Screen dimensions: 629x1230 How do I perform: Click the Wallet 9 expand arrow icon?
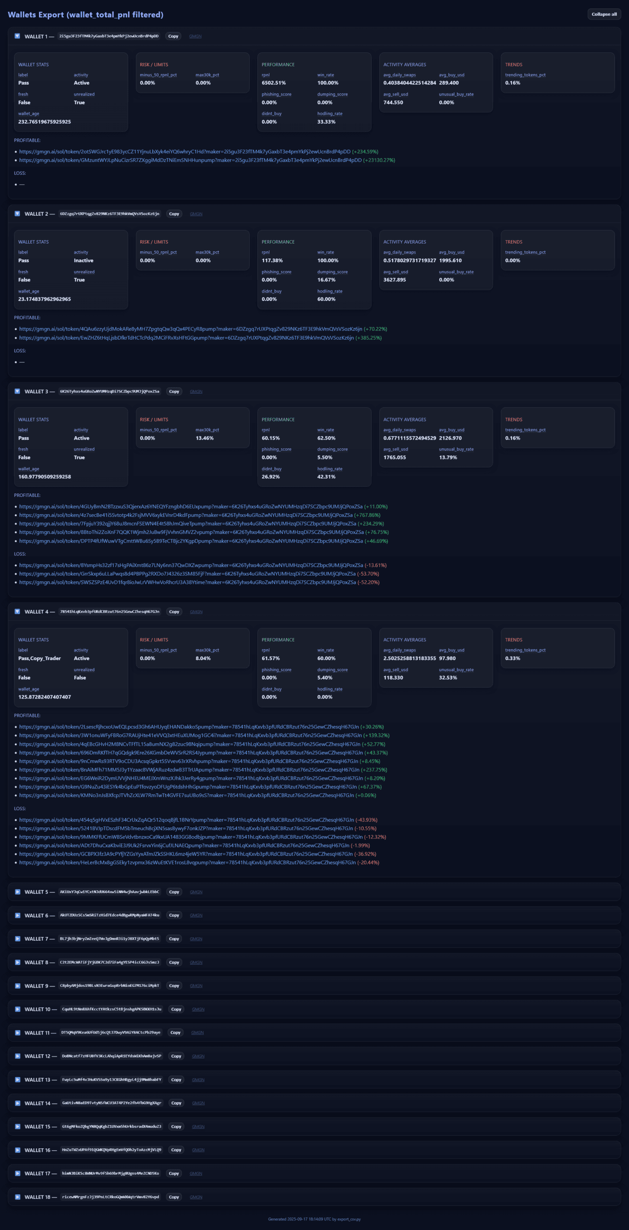point(17,985)
